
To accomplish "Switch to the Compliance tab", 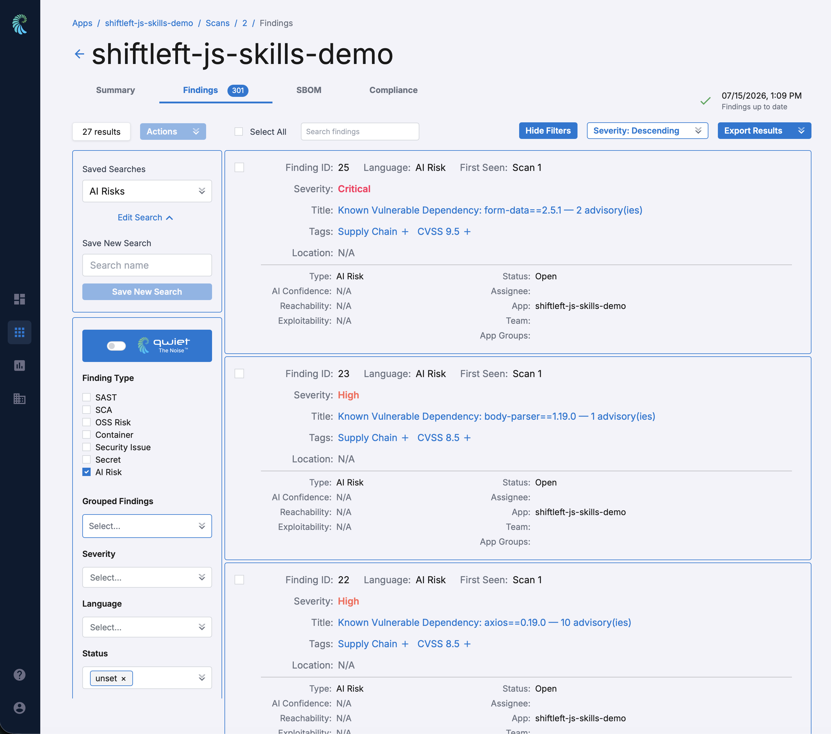I will tap(393, 90).
